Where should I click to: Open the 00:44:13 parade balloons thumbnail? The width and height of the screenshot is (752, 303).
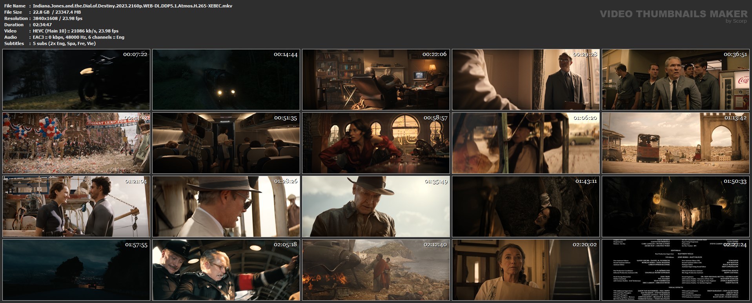click(76, 143)
